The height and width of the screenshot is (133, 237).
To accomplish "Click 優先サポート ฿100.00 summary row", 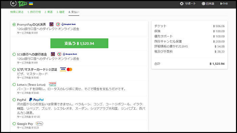I will pyautogui.click(x=189, y=36).
